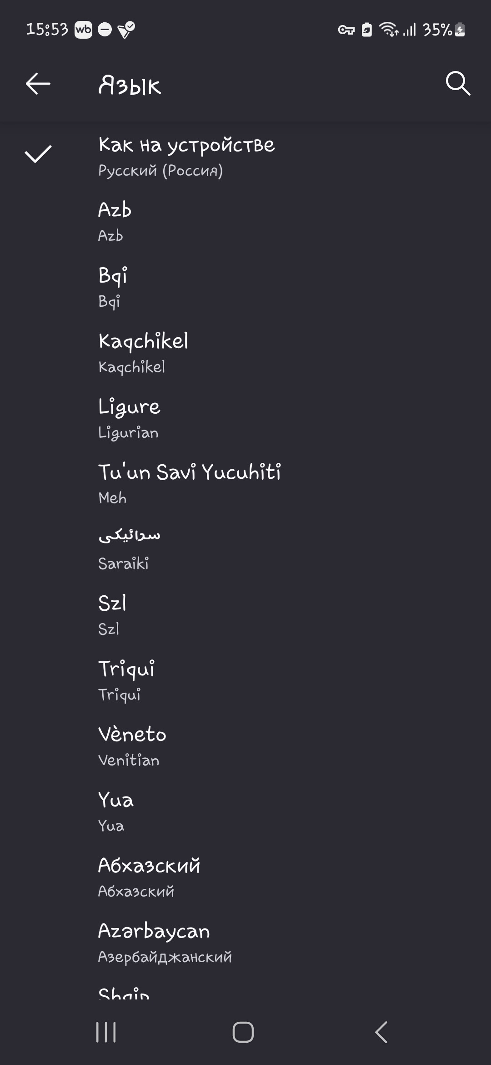Pick Triqui from the list

pos(126,680)
